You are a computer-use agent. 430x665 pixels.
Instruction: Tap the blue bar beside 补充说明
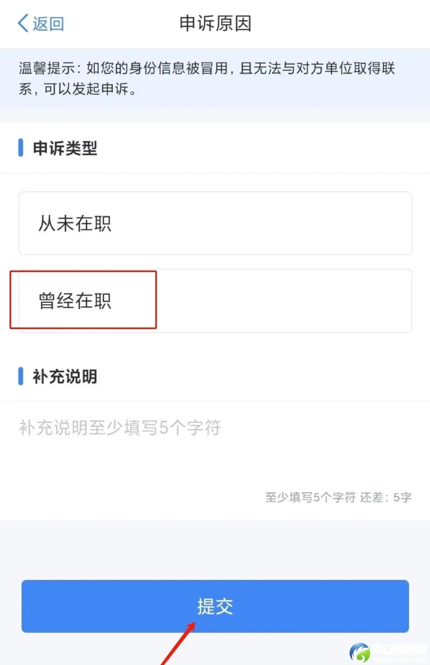pos(21,377)
